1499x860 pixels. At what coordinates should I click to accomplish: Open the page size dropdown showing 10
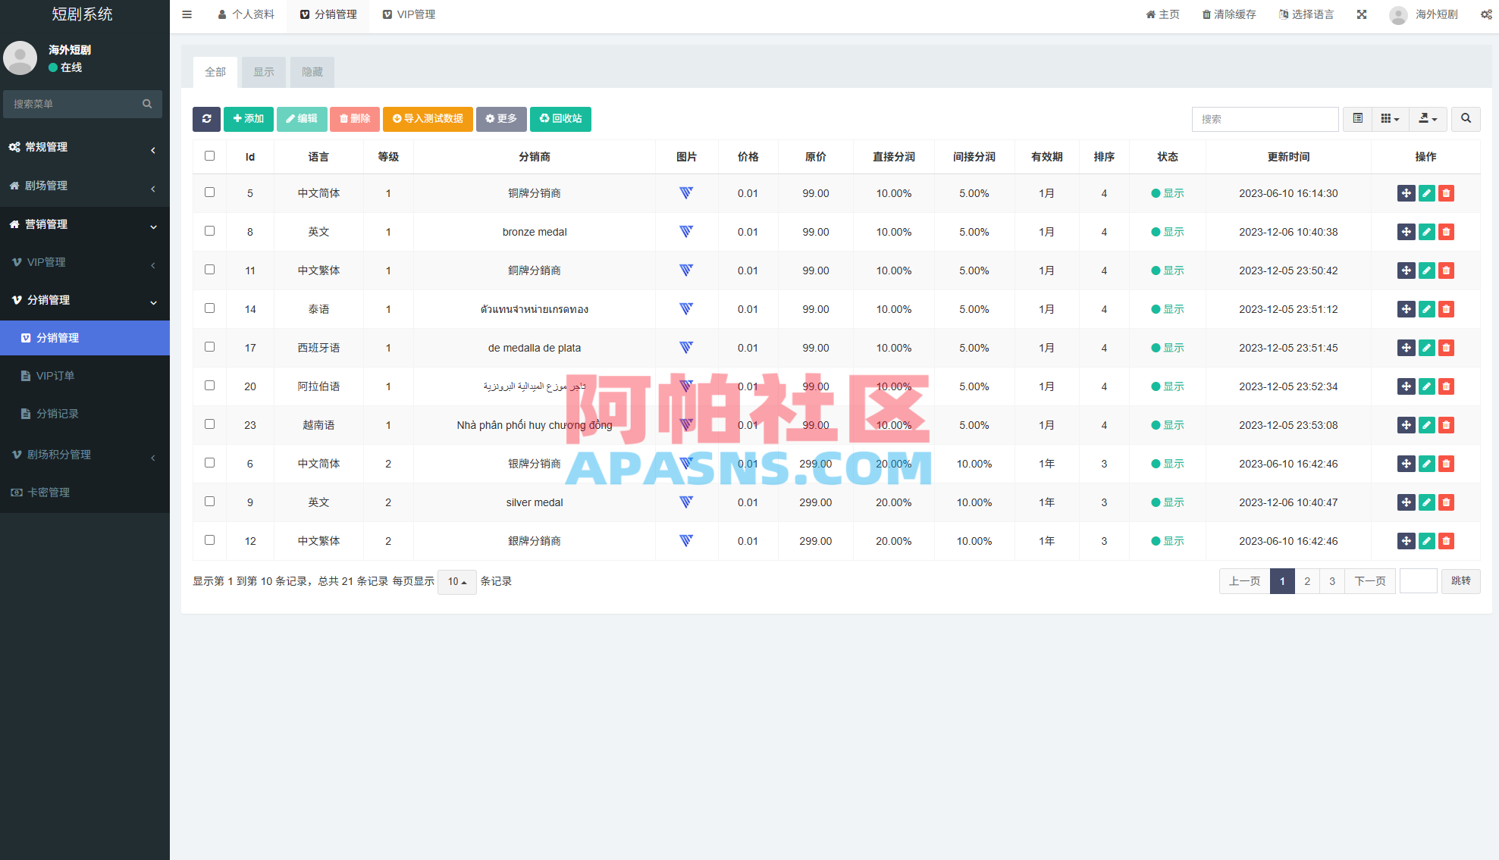click(x=456, y=581)
